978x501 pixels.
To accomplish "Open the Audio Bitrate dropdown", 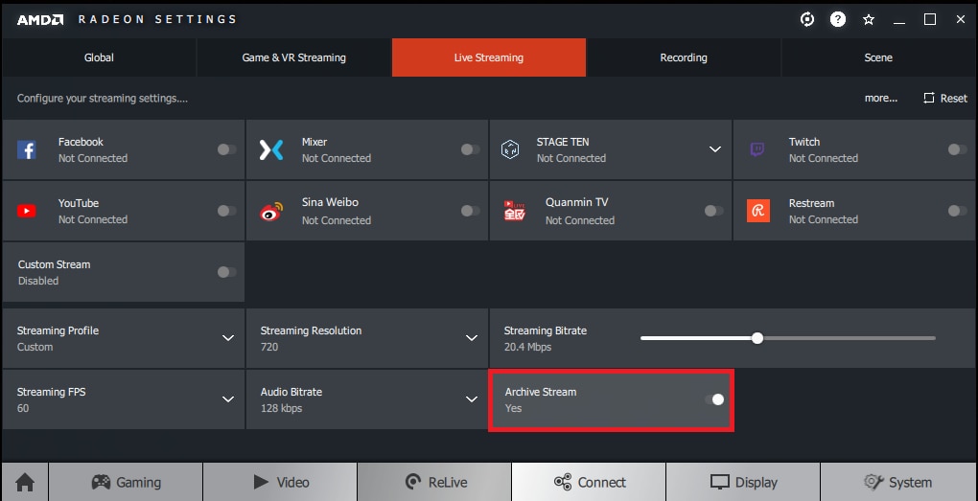I will pyautogui.click(x=366, y=399).
